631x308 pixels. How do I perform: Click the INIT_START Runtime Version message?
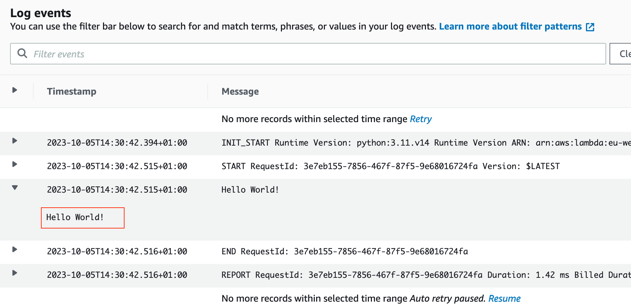point(426,143)
